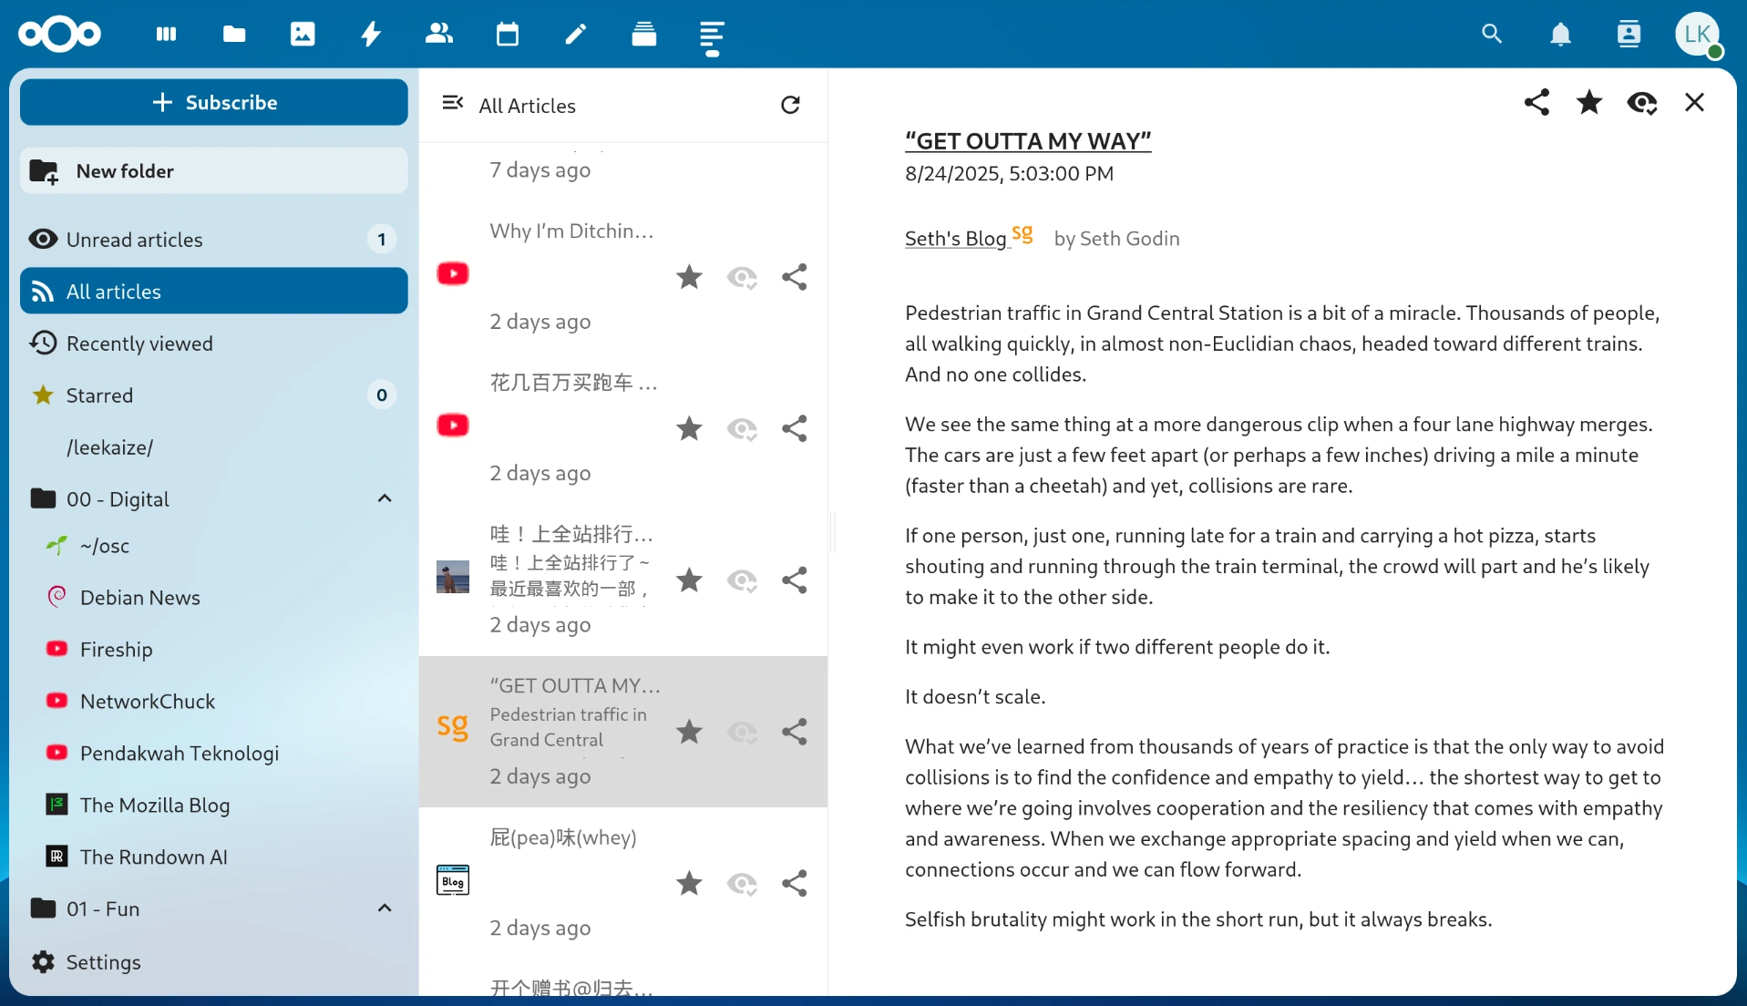The width and height of the screenshot is (1747, 1006).
Task: Open the '屁(pea)味(whey)' article title
Action: 563,837
